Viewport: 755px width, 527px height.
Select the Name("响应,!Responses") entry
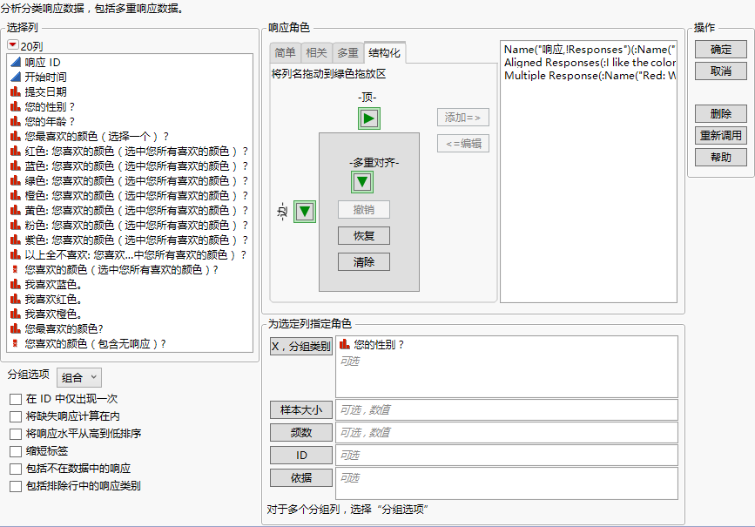[x=590, y=49]
